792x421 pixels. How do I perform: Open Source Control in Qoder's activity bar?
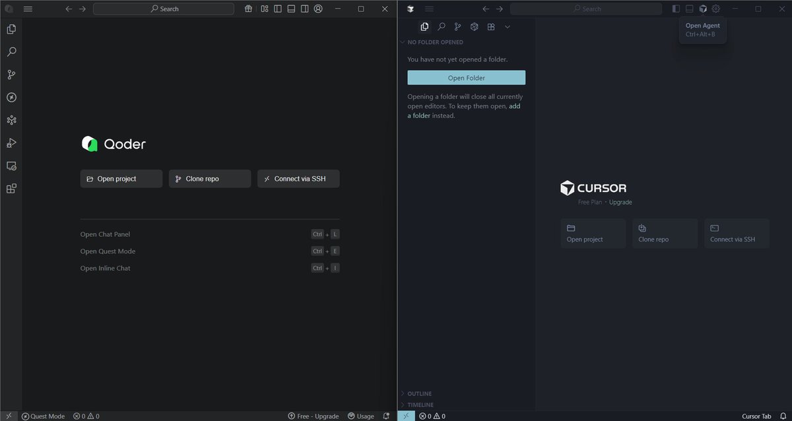[x=11, y=75]
